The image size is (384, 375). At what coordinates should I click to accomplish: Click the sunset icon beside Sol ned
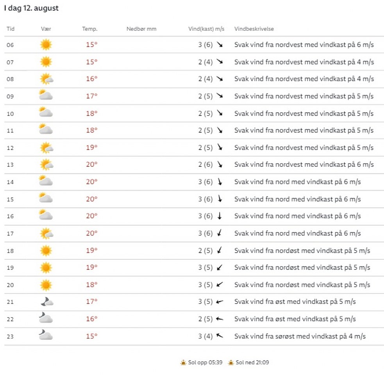[x=231, y=362]
